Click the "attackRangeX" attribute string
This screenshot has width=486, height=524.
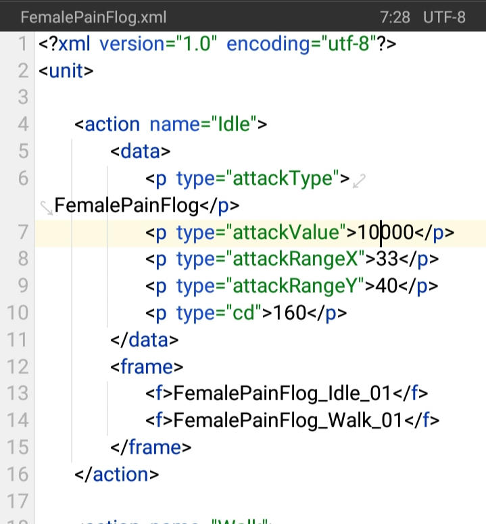tap(295, 259)
